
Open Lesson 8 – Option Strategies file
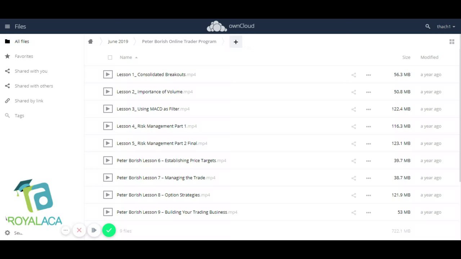pos(163,195)
